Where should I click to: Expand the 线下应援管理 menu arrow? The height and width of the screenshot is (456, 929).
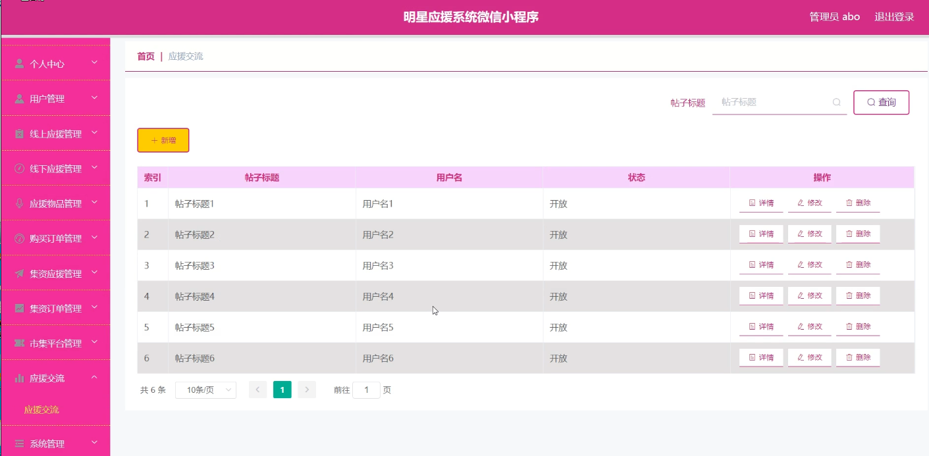pyautogui.click(x=94, y=167)
